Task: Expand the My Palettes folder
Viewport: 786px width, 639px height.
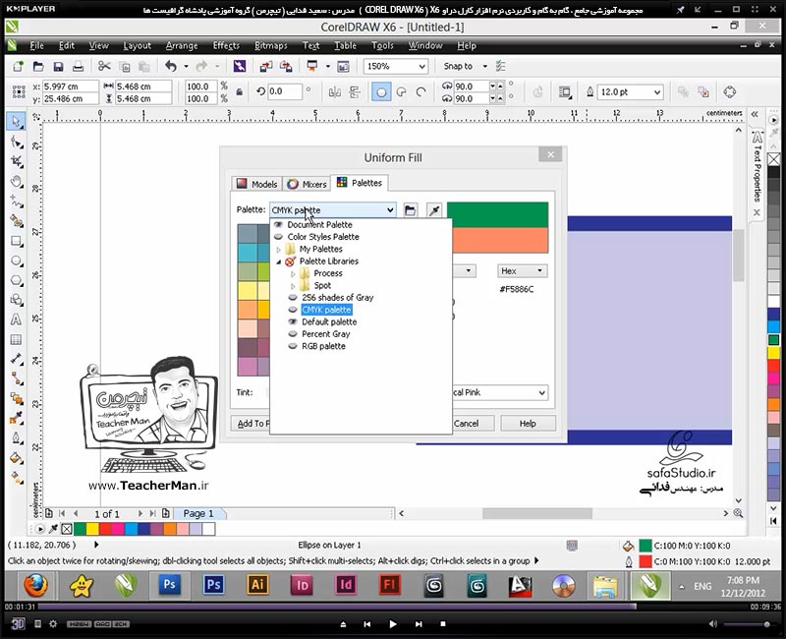Action: pos(279,250)
